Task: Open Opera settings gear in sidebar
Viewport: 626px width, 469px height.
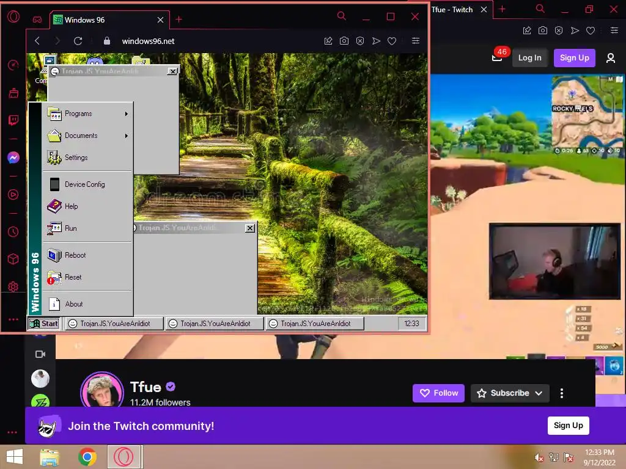Action: coord(13,286)
